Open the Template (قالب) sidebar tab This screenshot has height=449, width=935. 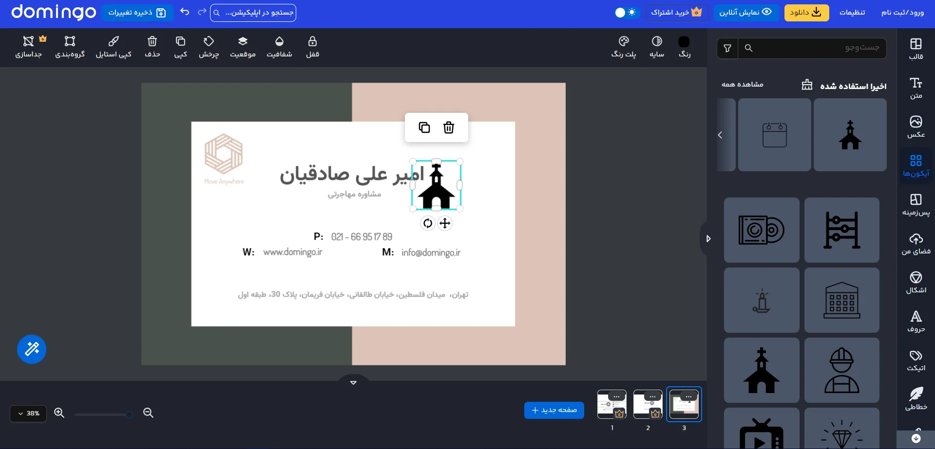[x=916, y=49]
